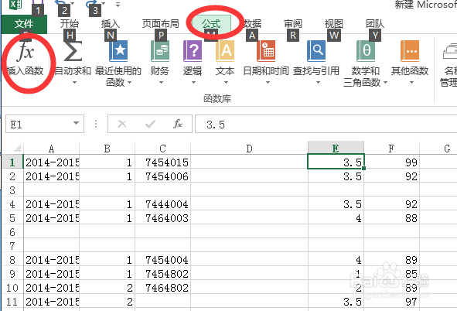Click cell E1 containing 3.5
This screenshot has width=457, height=311.
point(336,162)
